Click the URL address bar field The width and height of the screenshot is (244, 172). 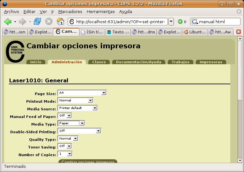[121, 22]
